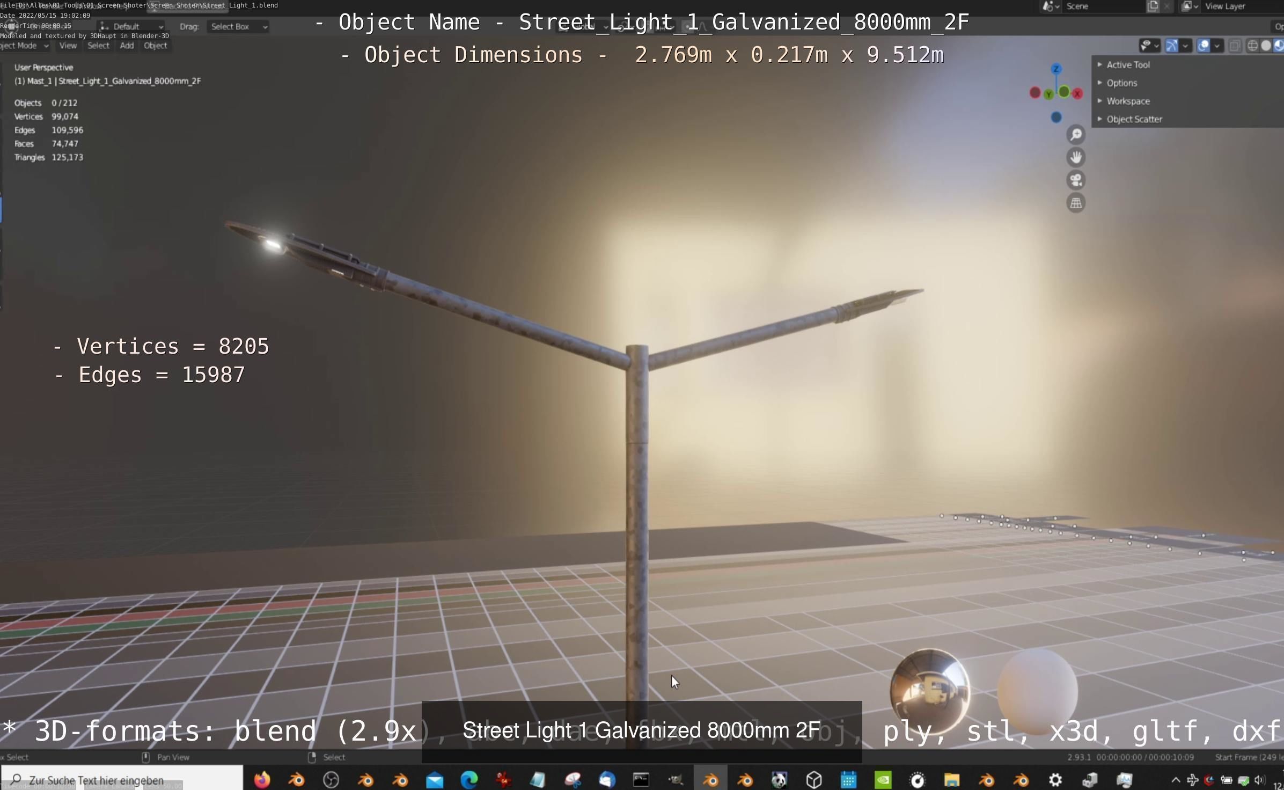The image size is (1284, 790).
Task: Open the Object Mode dropdown
Action: coord(25,46)
